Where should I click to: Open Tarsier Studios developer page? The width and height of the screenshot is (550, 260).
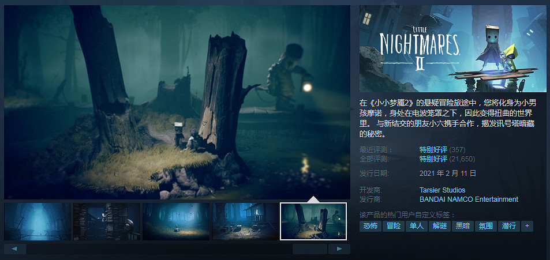tap(442, 190)
